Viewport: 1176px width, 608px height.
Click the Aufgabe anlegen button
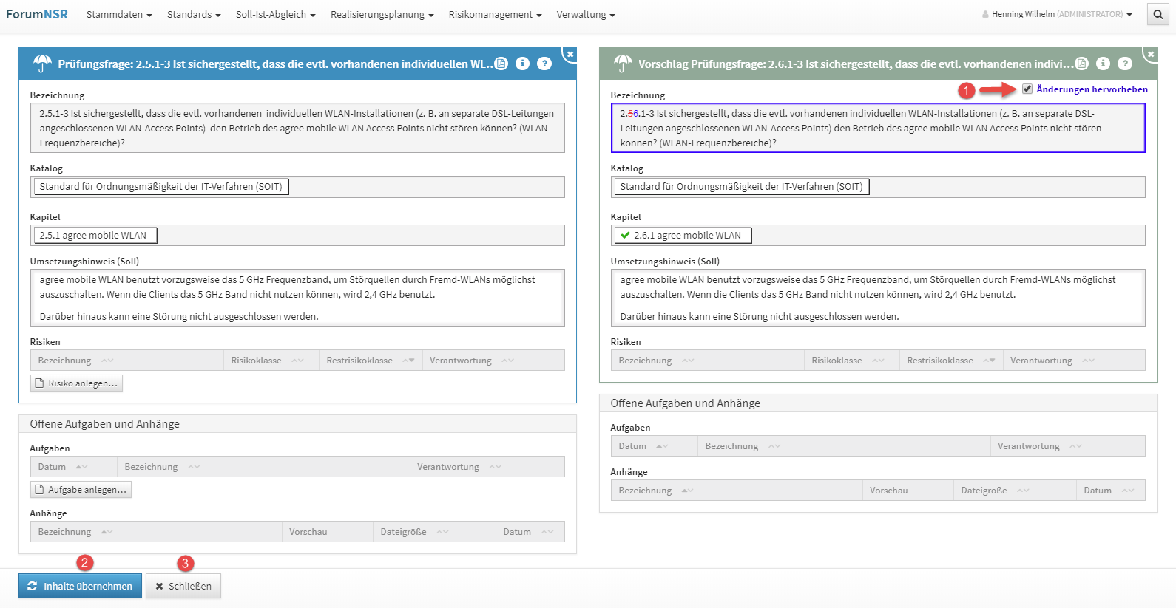tap(81, 489)
